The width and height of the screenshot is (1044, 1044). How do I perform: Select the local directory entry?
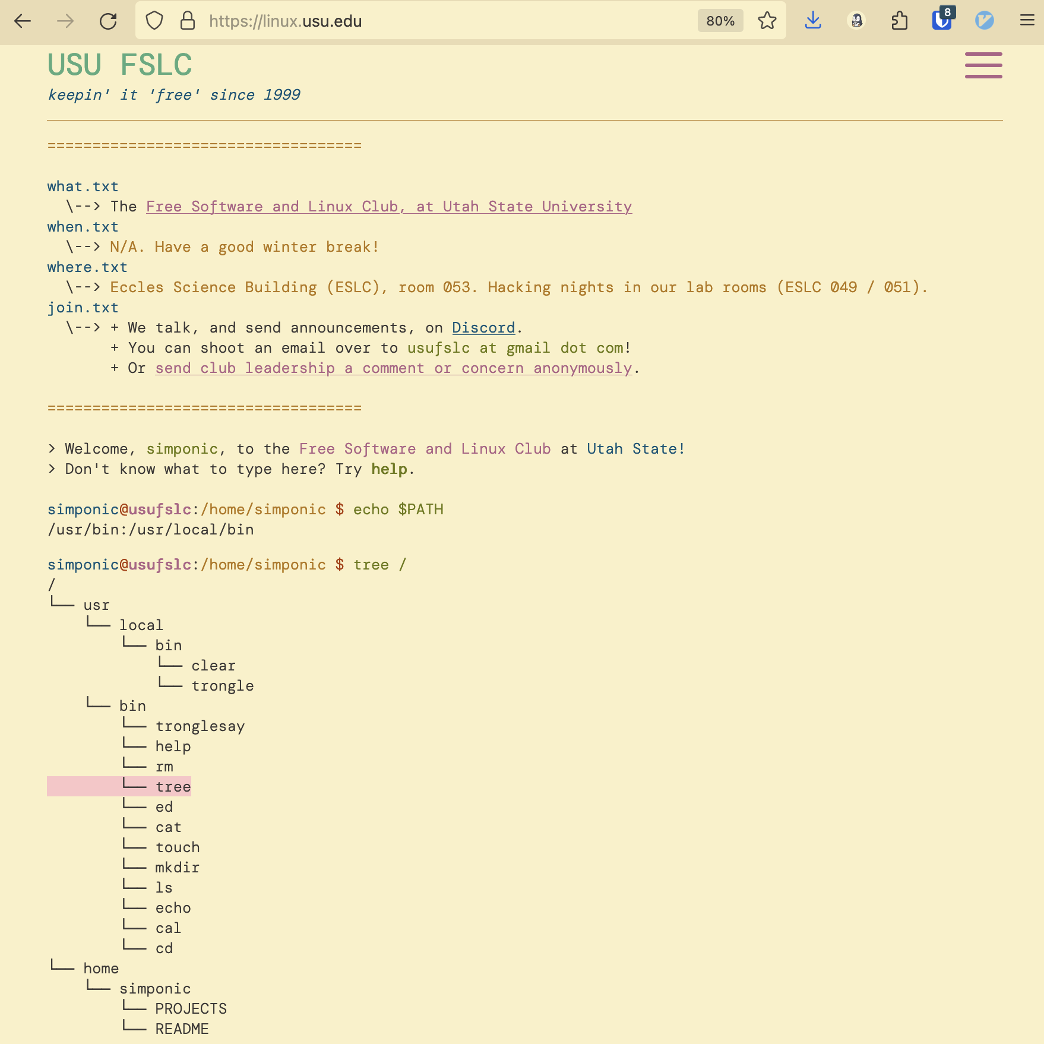tap(141, 625)
